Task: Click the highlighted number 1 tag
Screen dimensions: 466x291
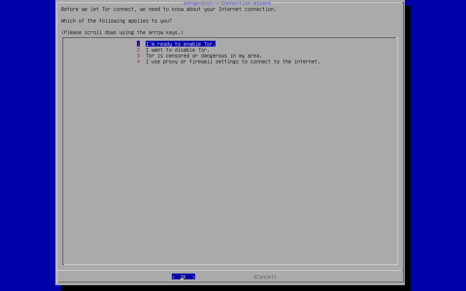Action: (x=138, y=44)
